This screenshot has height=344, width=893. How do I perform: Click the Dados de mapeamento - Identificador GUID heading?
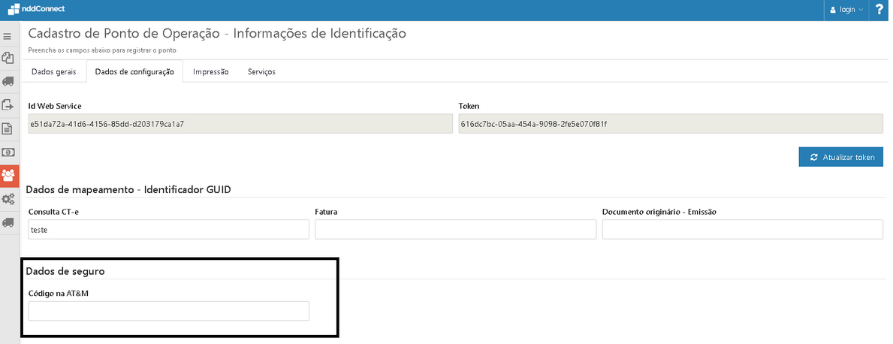point(128,190)
